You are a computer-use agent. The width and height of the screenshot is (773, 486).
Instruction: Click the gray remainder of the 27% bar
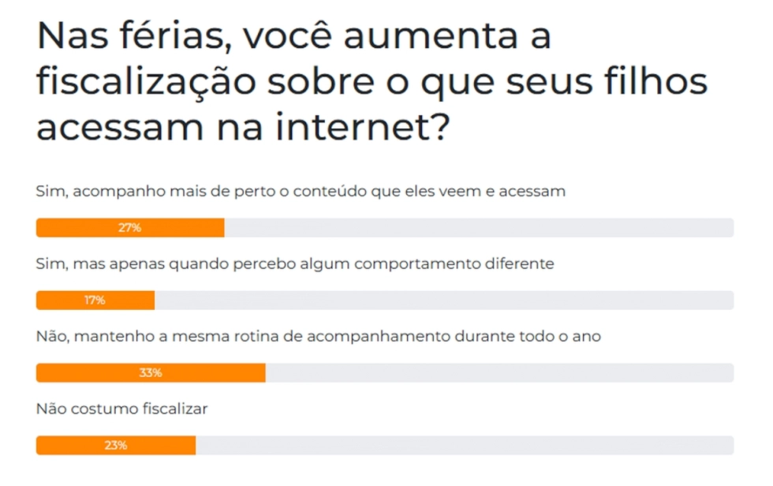[x=480, y=228]
